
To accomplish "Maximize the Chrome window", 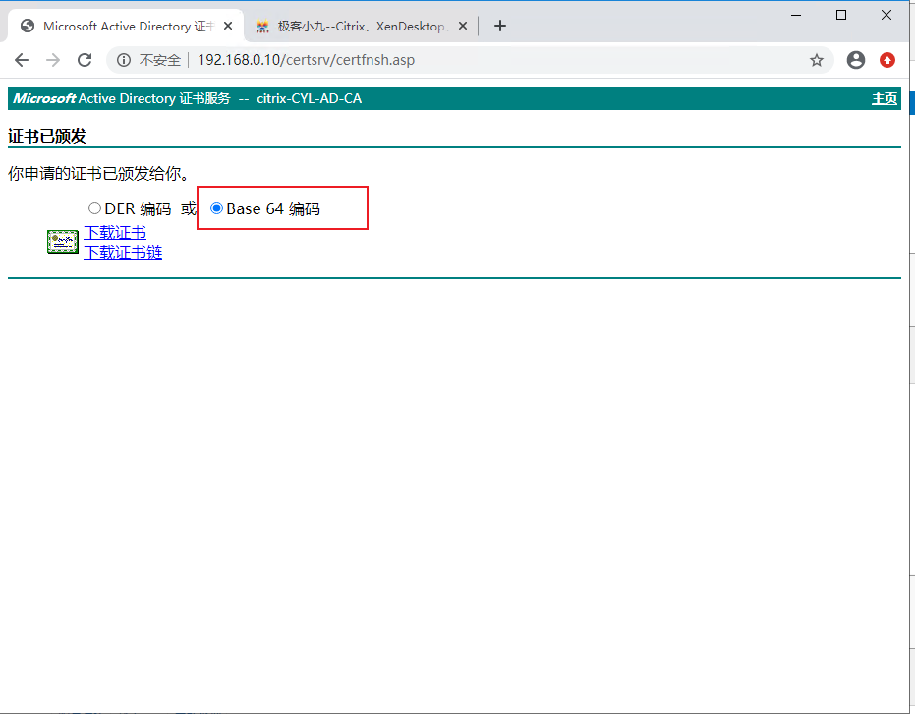I will coord(841,15).
